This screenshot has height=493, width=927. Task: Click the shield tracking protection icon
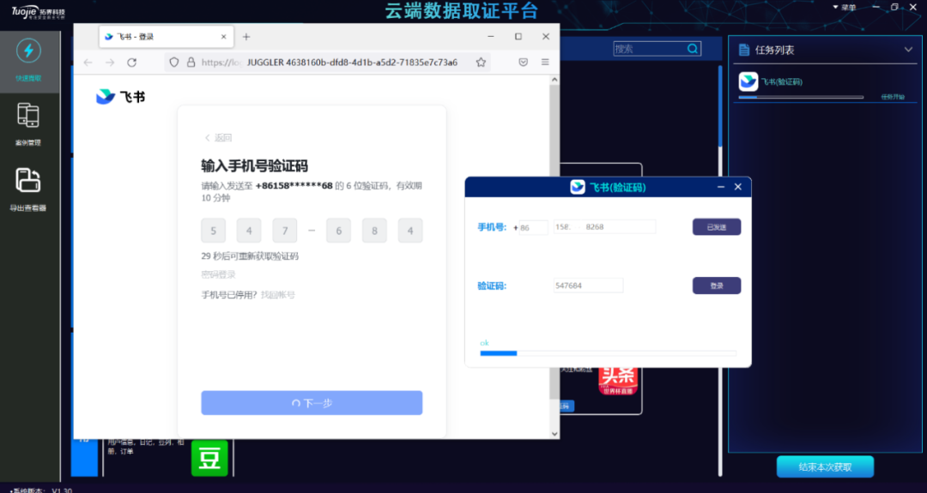pos(173,62)
